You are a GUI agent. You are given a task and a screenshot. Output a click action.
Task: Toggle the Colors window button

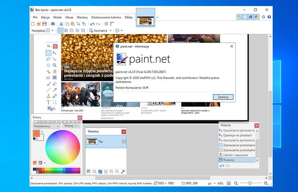(x=256, y=17)
